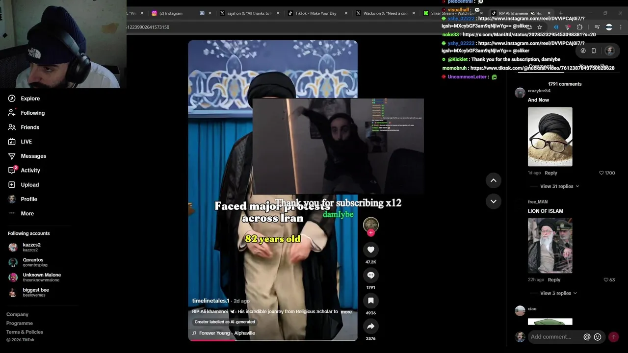
Task: Expand 'View 31 replies' under crazylee54
Action: (559, 186)
